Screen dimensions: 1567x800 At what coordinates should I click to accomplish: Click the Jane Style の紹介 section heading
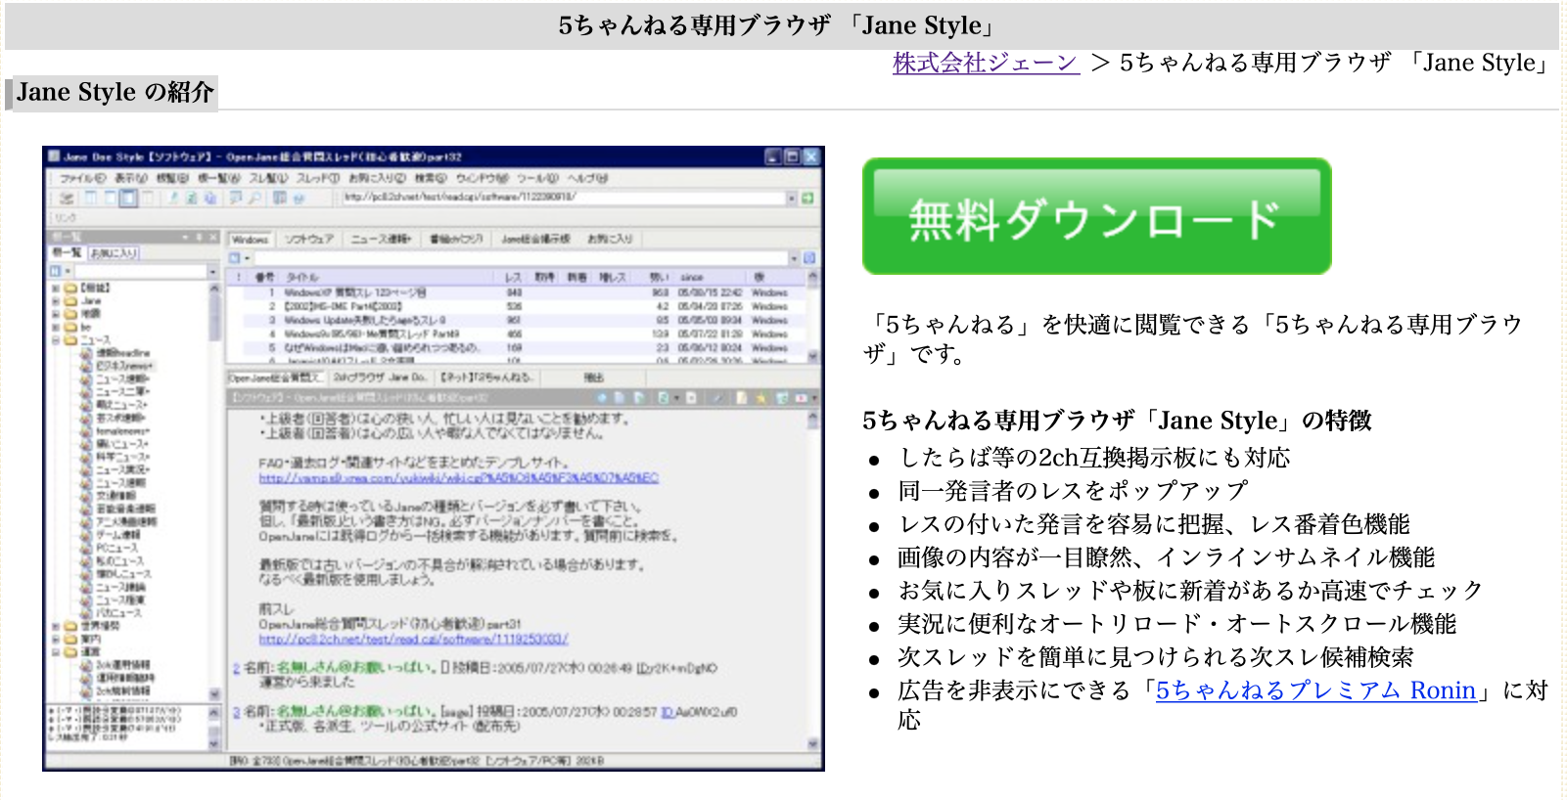tap(115, 92)
